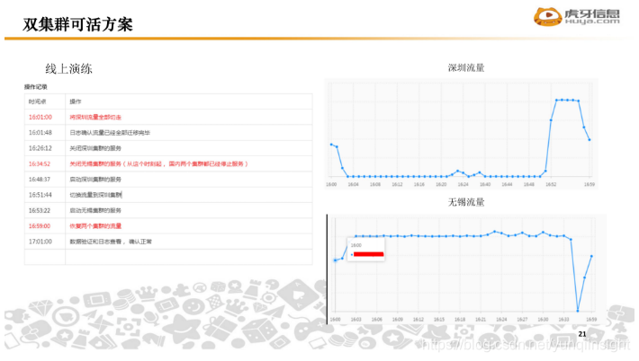
Task: Click the 时间点 column header
Action: 37,101
